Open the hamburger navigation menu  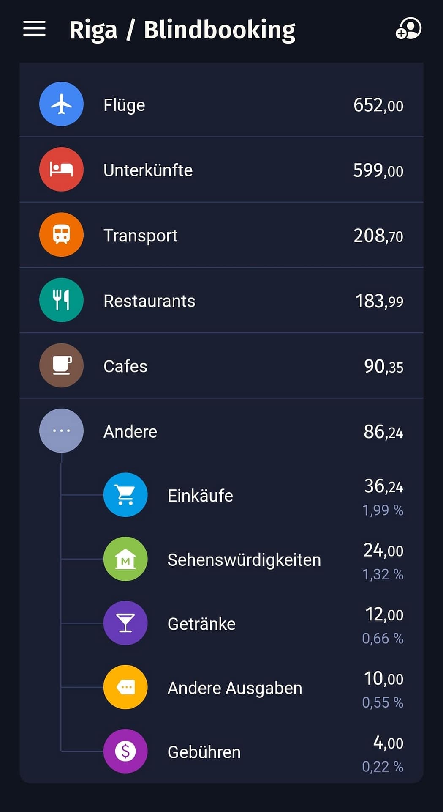click(34, 29)
